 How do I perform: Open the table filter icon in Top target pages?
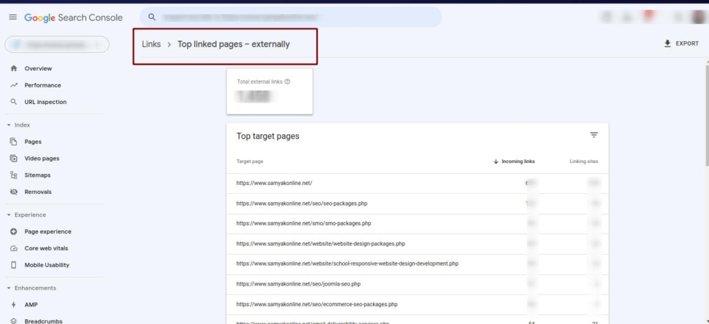coord(593,135)
